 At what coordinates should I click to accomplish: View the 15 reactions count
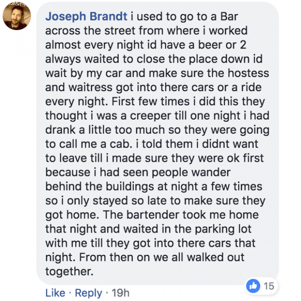click(x=269, y=286)
